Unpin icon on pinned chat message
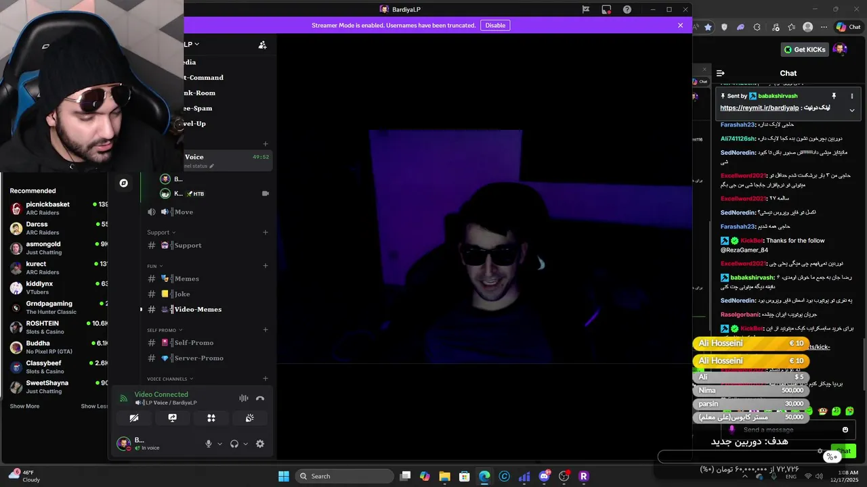 click(x=834, y=96)
